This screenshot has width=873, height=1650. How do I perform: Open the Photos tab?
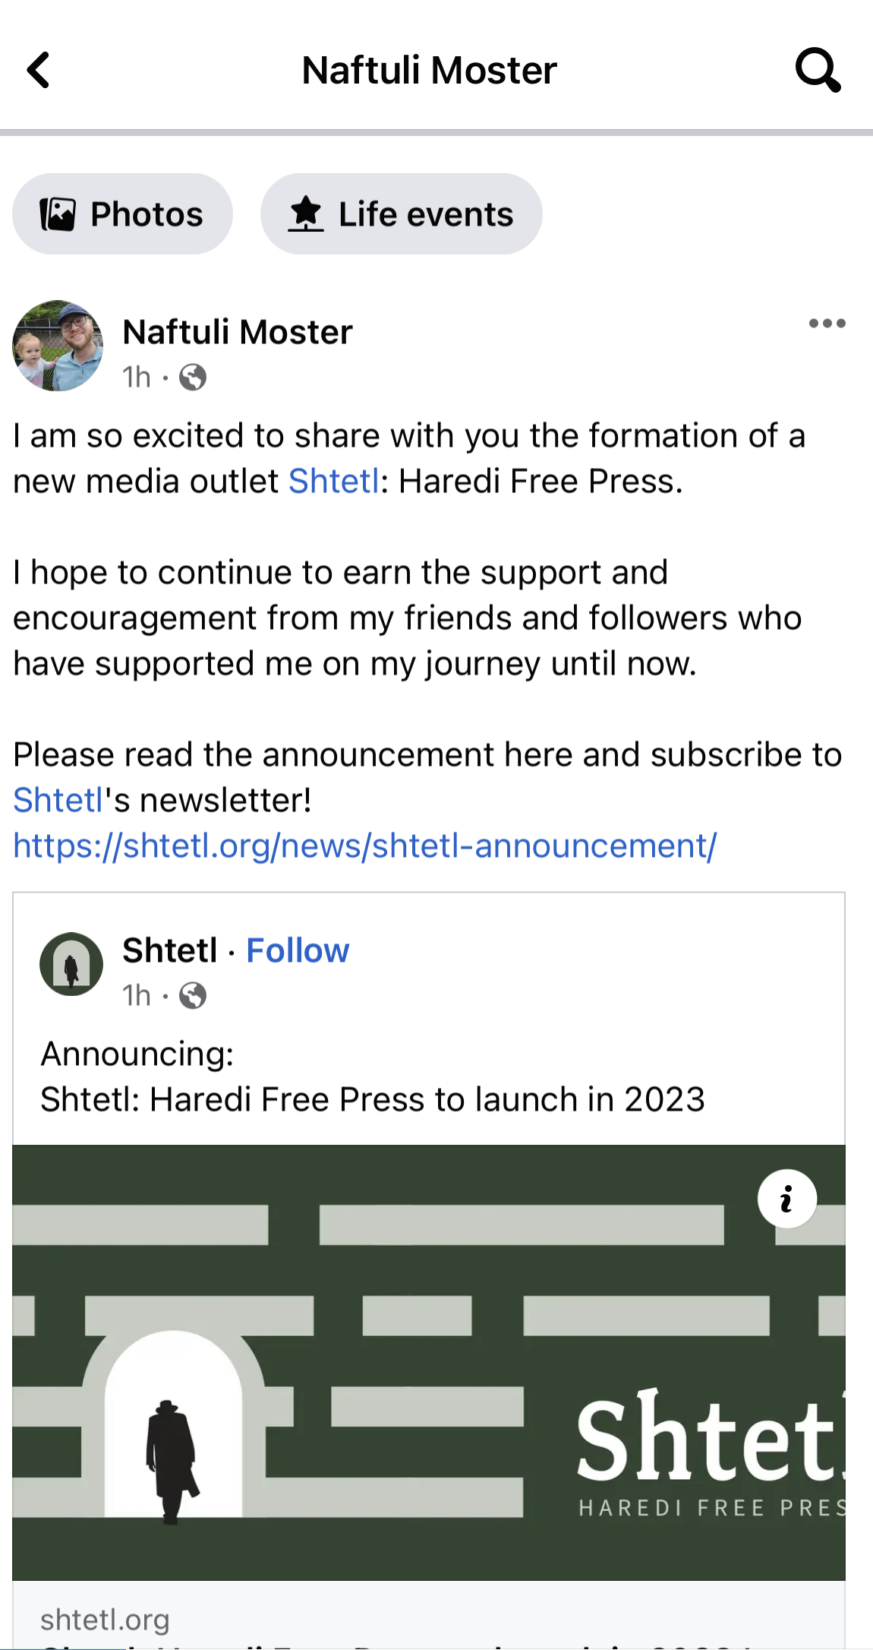click(x=122, y=214)
